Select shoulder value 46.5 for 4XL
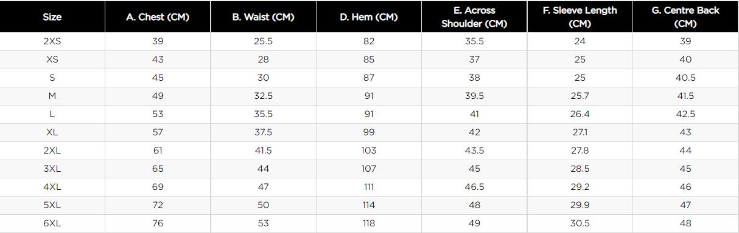Screen dimensions: 739x233 click(474, 187)
